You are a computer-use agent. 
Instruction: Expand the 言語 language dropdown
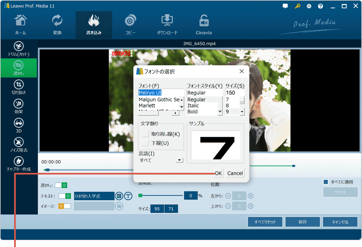(179, 160)
